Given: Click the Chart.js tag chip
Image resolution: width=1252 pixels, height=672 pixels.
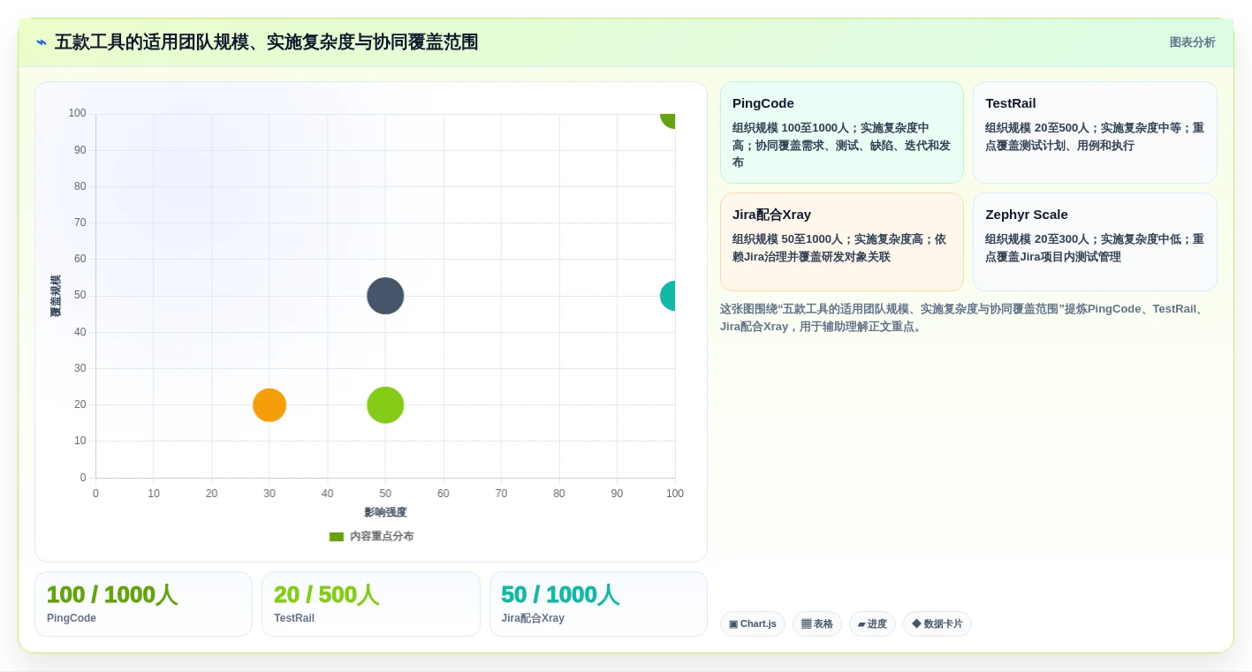Looking at the screenshot, I should click(x=753, y=623).
